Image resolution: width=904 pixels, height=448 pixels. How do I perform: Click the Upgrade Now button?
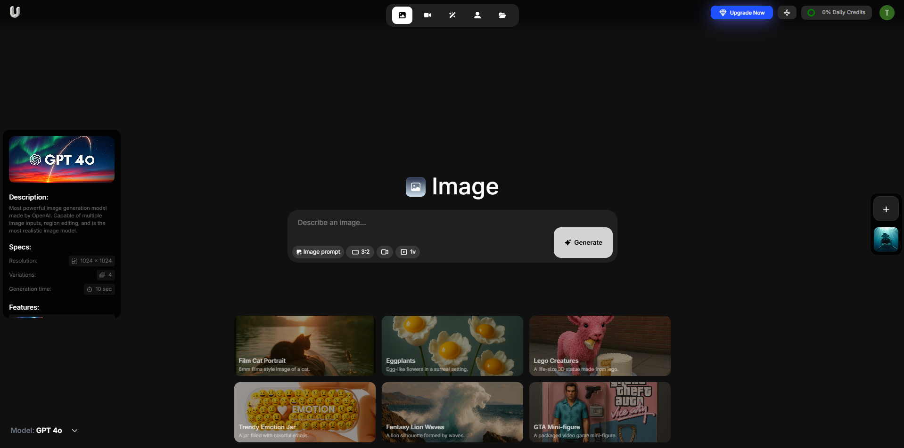pyautogui.click(x=741, y=13)
